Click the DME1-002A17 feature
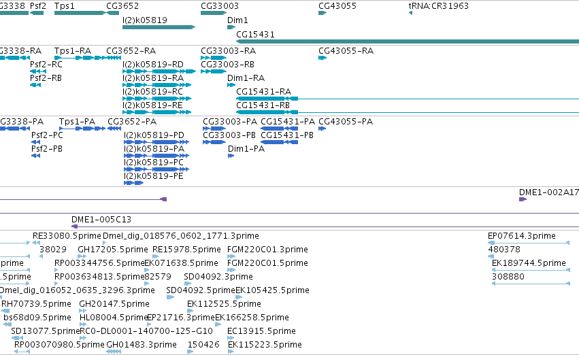The image size is (579, 355). pos(523,200)
